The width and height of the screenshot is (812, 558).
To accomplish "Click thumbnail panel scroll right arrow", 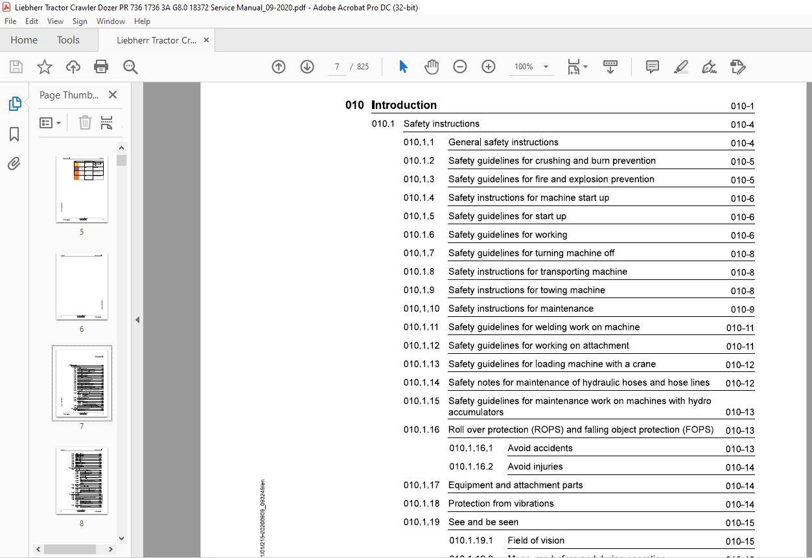I will pyautogui.click(x=112, y=549).
